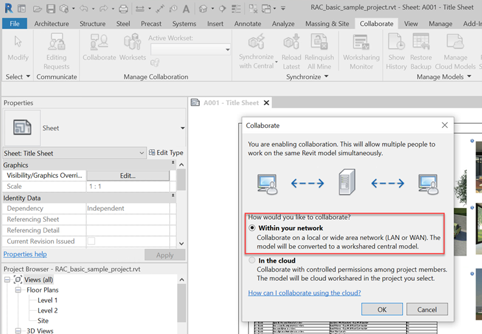
Task: Toggle Current Revision Issued checkbox
Action: [x=91, y=241]
